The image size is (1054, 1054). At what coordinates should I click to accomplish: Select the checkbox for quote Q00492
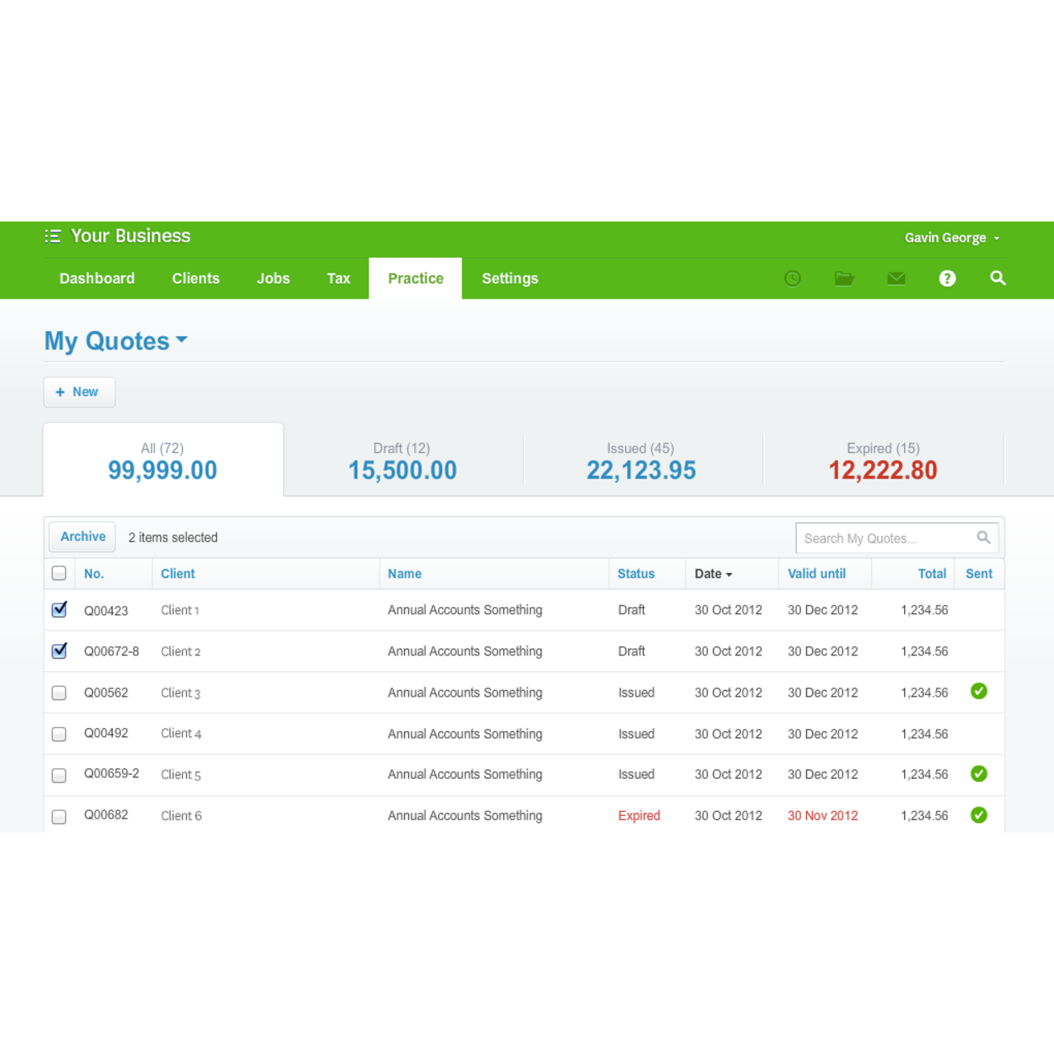[58, 734]
